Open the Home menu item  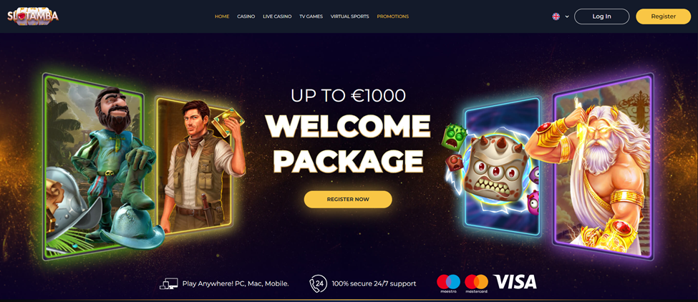222,16
